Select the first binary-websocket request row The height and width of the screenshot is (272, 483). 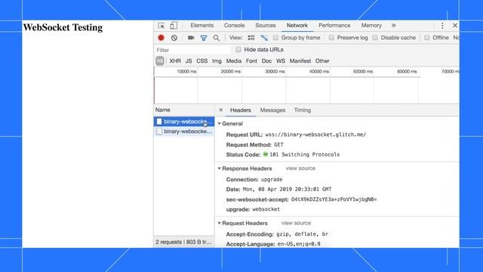click(184, 122)
